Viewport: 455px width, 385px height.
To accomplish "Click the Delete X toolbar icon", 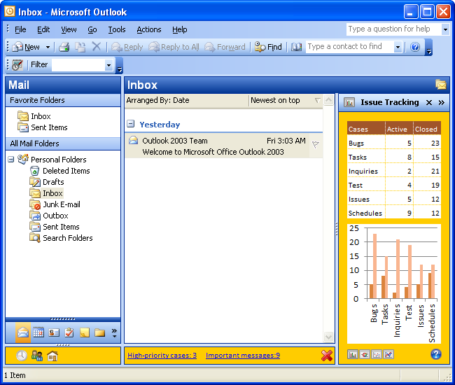I will [x=97, y=46].
